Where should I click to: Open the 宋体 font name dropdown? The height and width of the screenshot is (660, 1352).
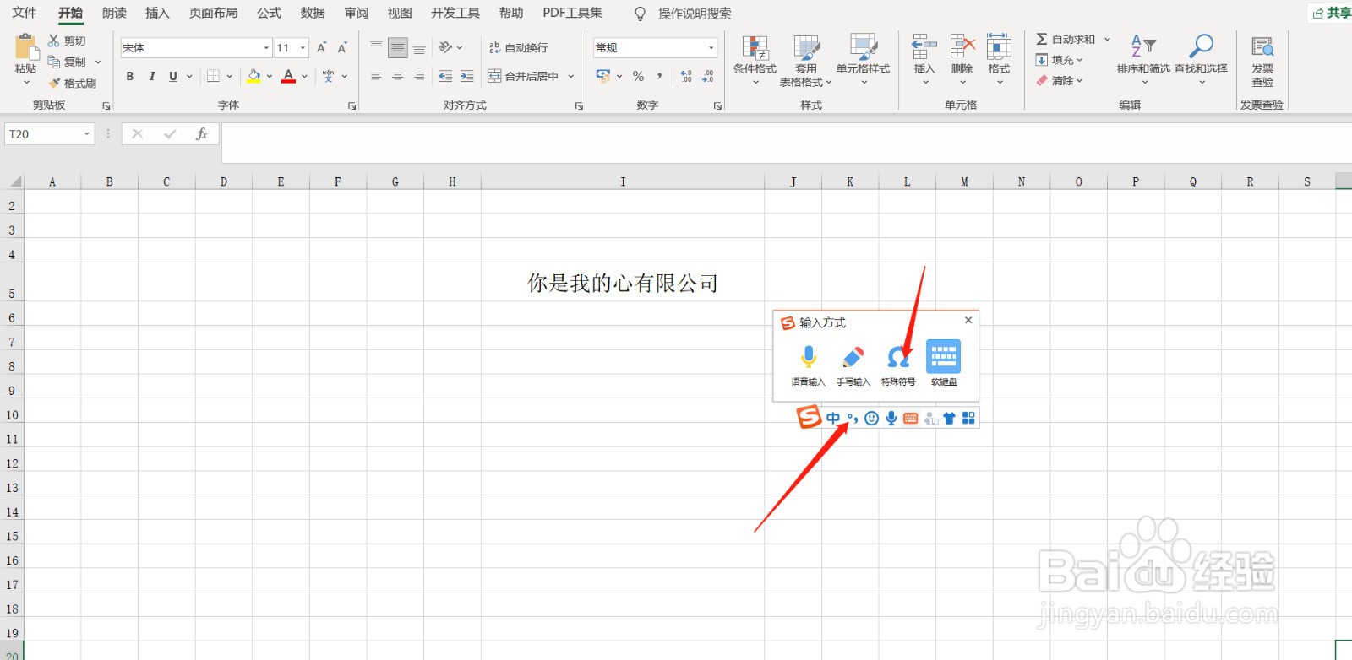(266, 48)
